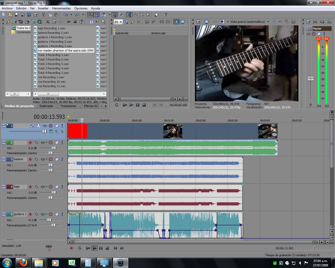Expand Vista previa (automático) quality dropdown
335x268 pixels.
[x=268, y=22]
